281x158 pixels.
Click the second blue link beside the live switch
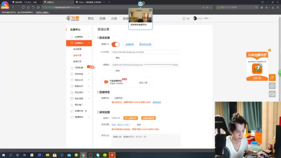coord(145,44)
